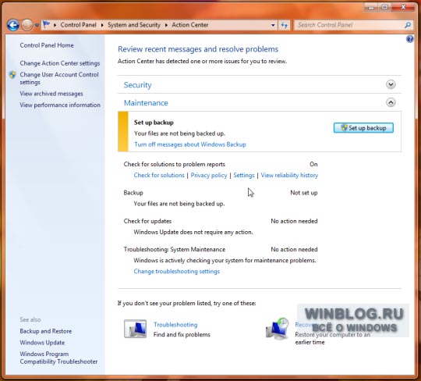421x381 pixels.
Task: Select Control Panel in the breadcrumb path
Action: [78, 25]
